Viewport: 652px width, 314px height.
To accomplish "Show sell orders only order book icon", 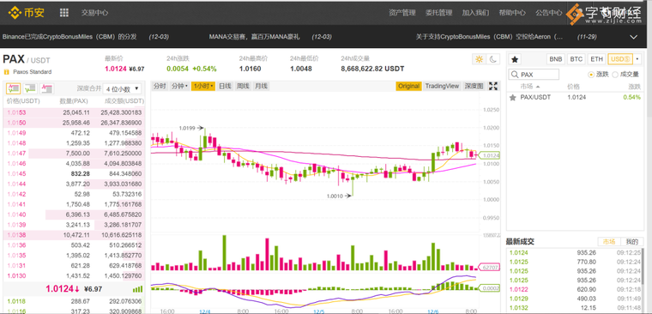I will pos(46,88).
